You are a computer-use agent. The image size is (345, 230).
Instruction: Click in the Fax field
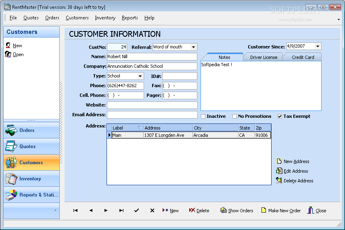[180, 86]
